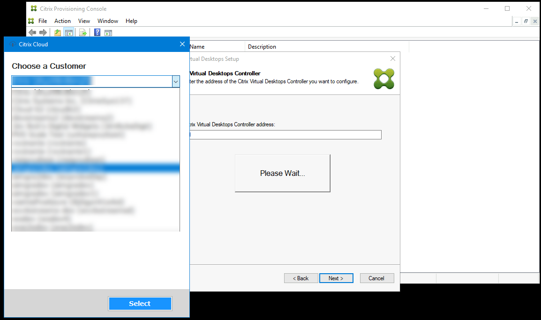Click the Next button in setup wizard

pyautogui.click(x=336, y=278)
